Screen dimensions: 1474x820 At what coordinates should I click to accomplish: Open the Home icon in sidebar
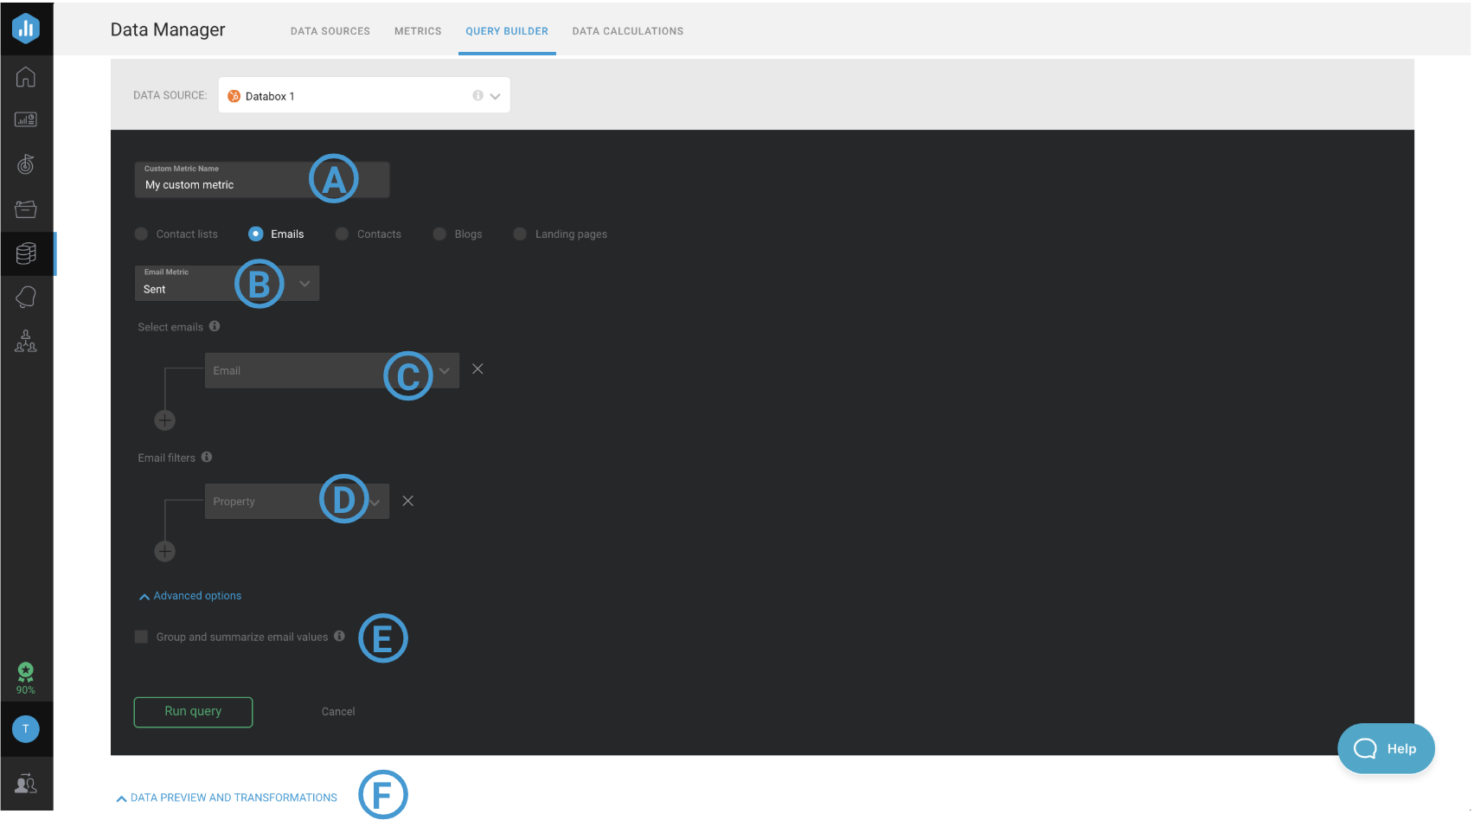pos(26,77)
